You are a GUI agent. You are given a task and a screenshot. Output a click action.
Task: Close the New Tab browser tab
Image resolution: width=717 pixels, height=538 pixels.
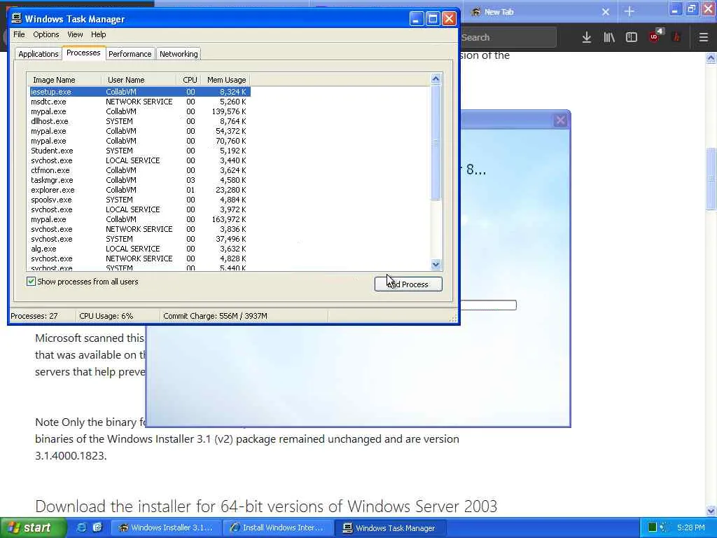[x=606, y=12]
